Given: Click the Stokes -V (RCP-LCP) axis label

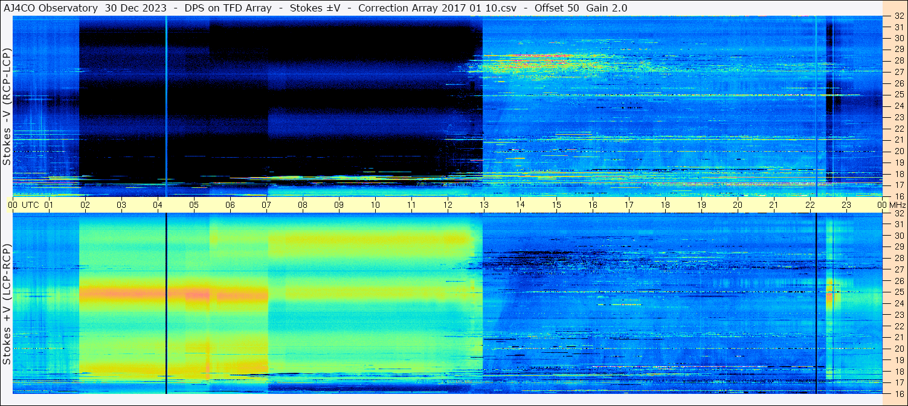Looking at the screenshot, I should point(7,107).
